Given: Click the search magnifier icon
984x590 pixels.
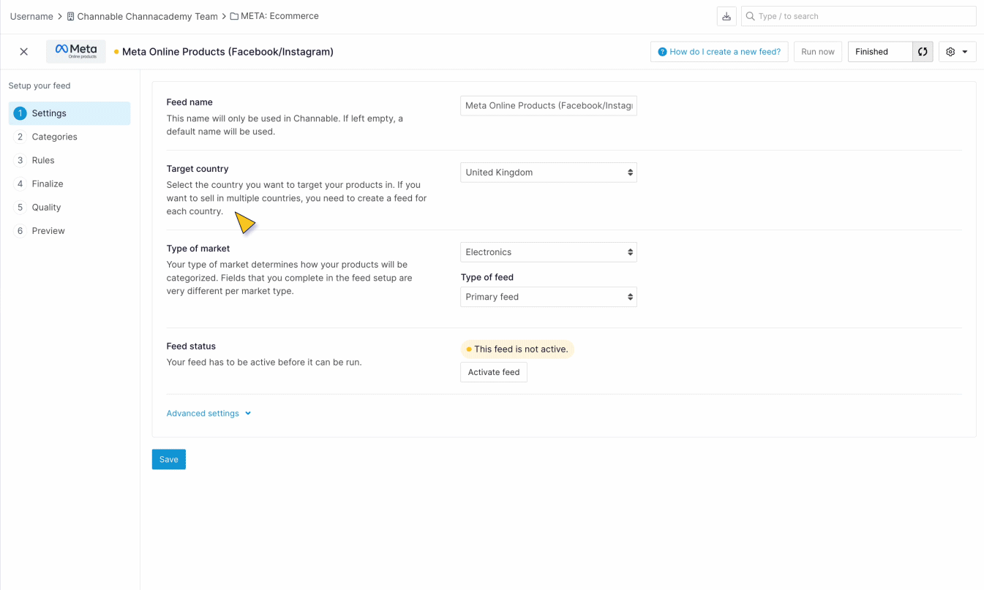Looking at the screenshot, I should [750, 16].
